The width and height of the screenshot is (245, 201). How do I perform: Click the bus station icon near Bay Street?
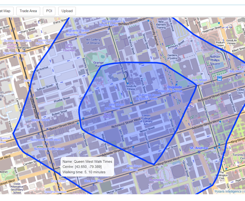(219, 78)
